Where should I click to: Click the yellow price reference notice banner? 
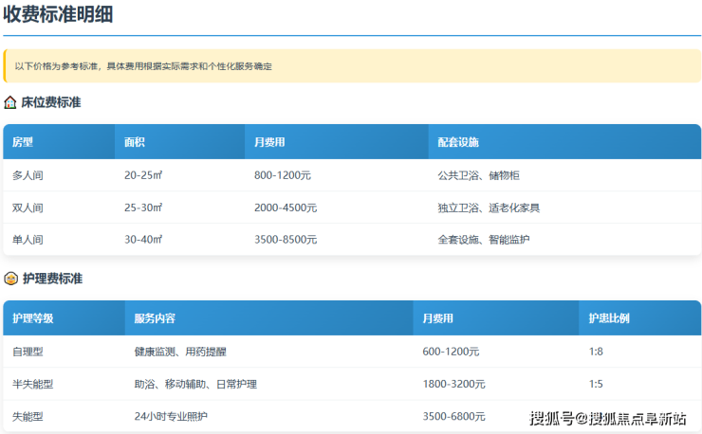(352, 66)
